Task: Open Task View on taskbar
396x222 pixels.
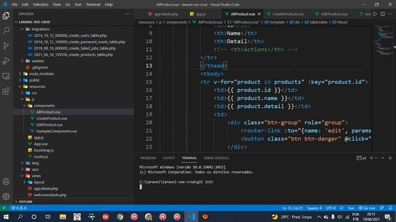Action: click(48, 216)
